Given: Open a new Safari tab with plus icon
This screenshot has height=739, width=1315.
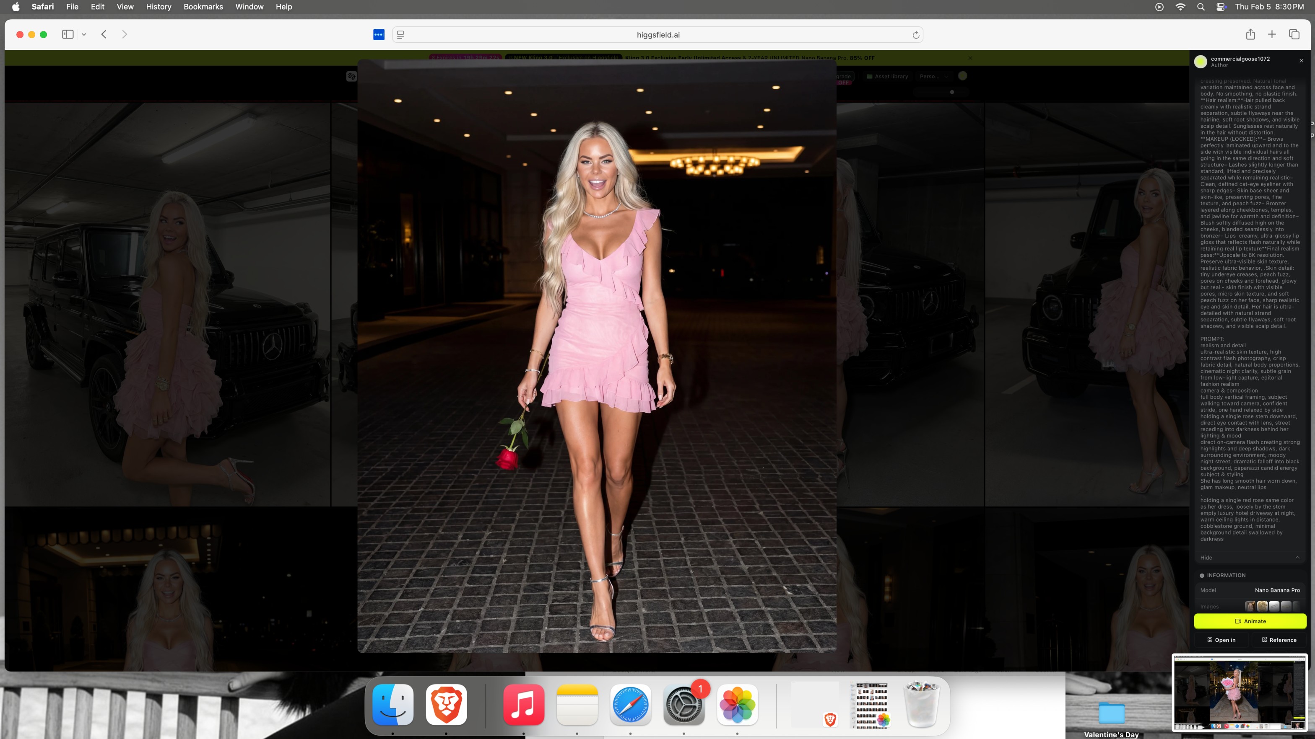Looking at the screenshot, I should click(1272, 34).
